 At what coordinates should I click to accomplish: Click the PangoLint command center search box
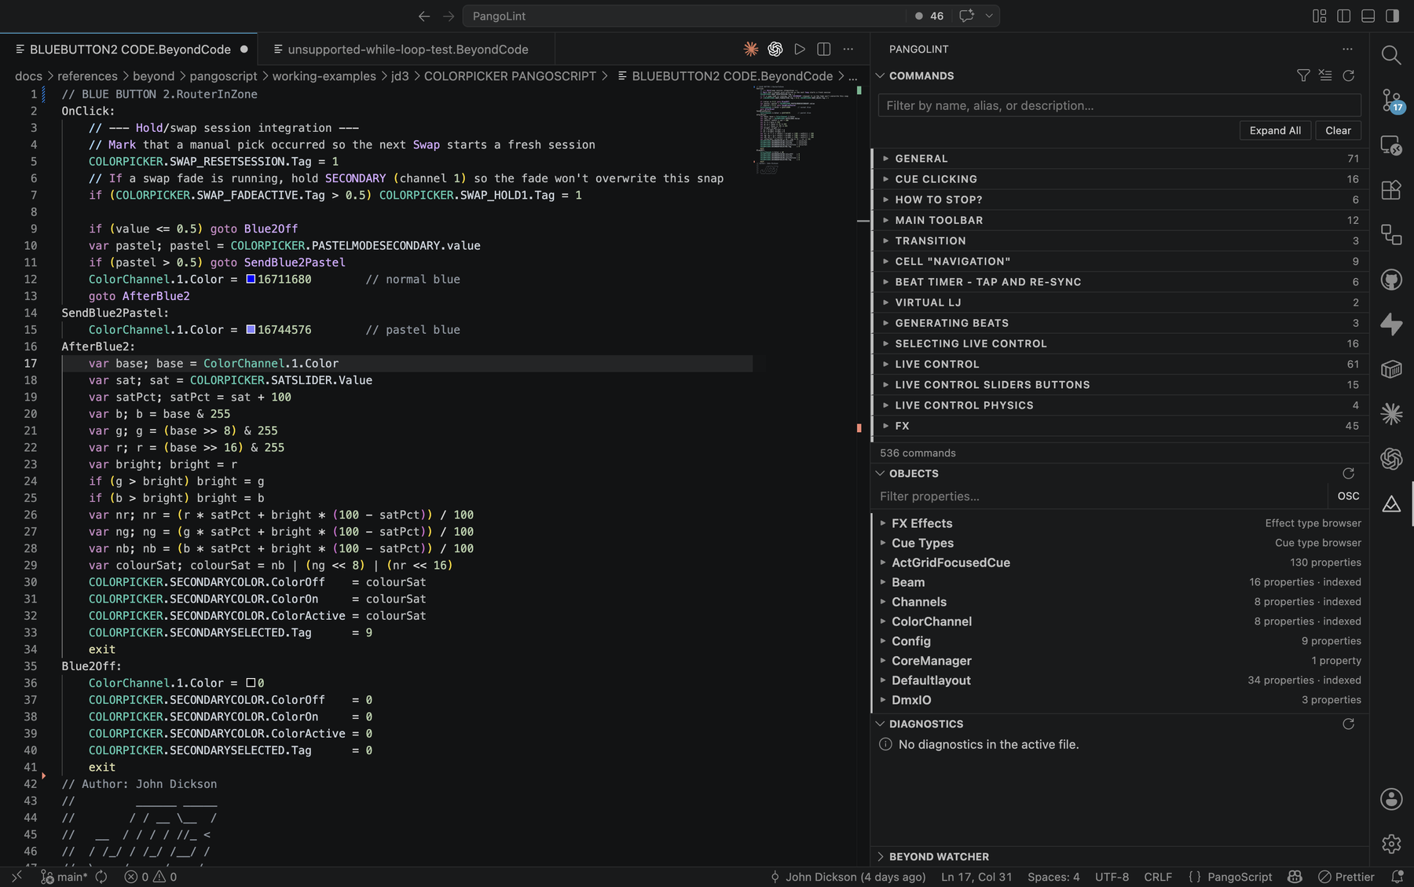[x=683, y=16]
